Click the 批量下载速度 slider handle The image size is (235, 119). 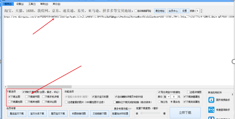[x=141, y=113]
